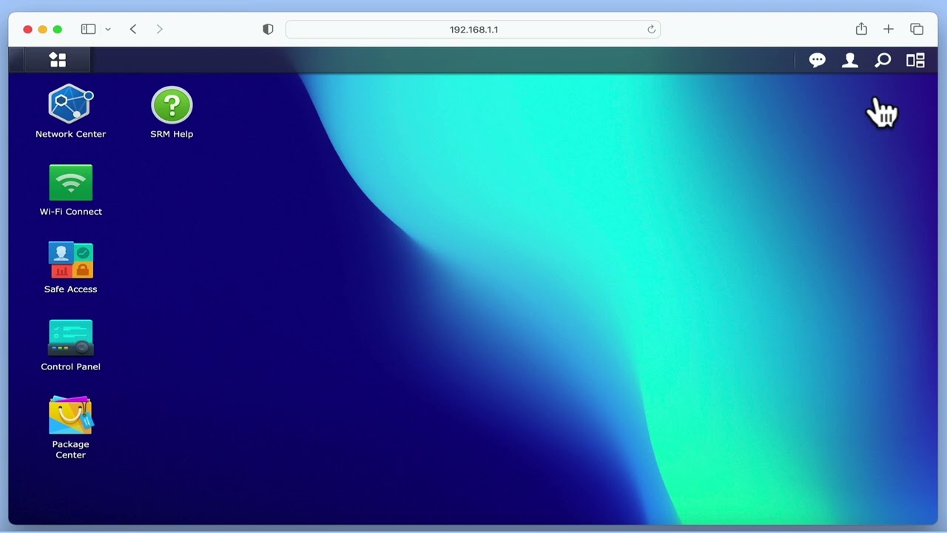This screenshot has width=947, height=533.
Task: Open the Safari Share button
Action: (x=861, y=29)
